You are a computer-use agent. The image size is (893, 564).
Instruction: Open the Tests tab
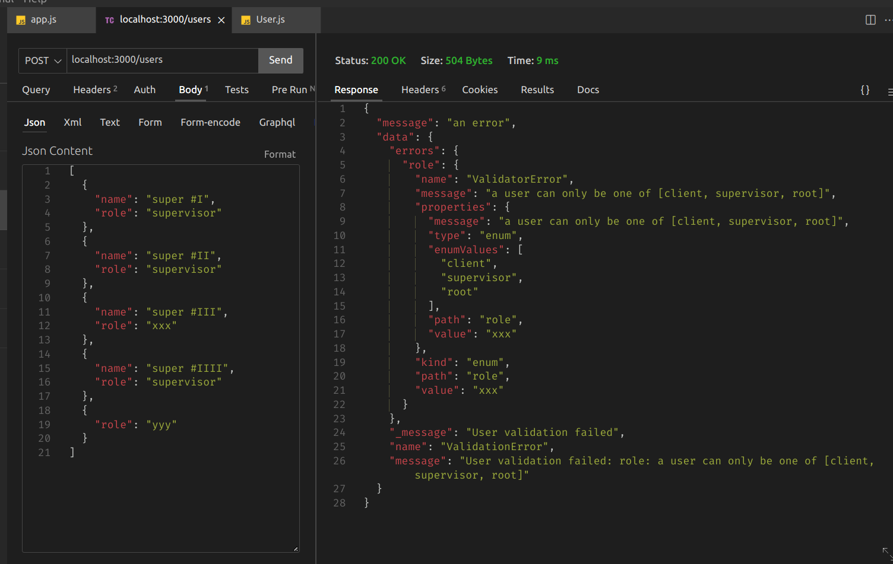(x=237, y=90)
